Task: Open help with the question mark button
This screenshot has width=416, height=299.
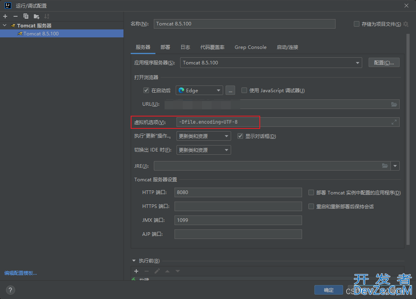Action: (x=10, y=290)
